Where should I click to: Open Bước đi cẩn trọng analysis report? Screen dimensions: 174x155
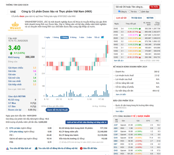(x=134, y=105)
